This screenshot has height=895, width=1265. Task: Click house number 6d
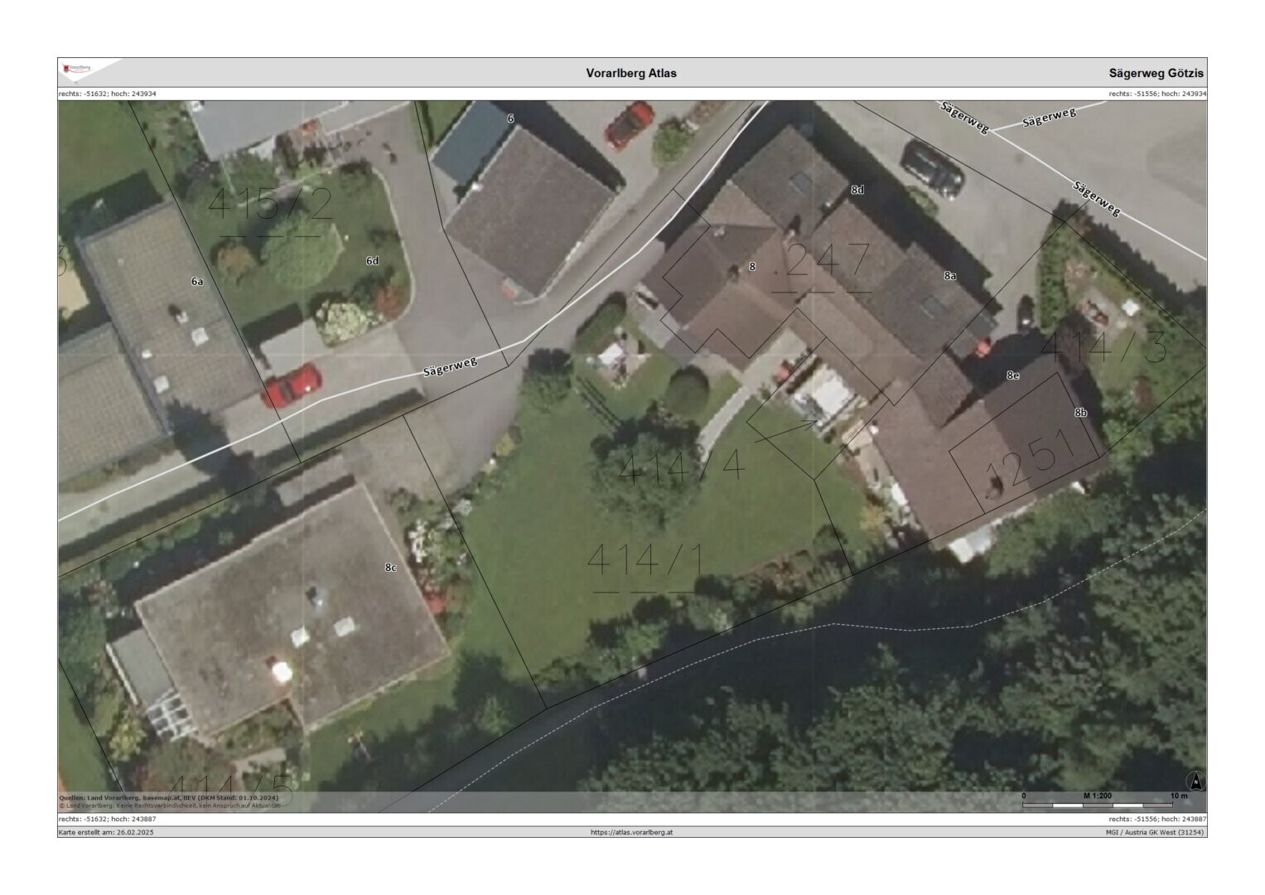coord(372,261)
